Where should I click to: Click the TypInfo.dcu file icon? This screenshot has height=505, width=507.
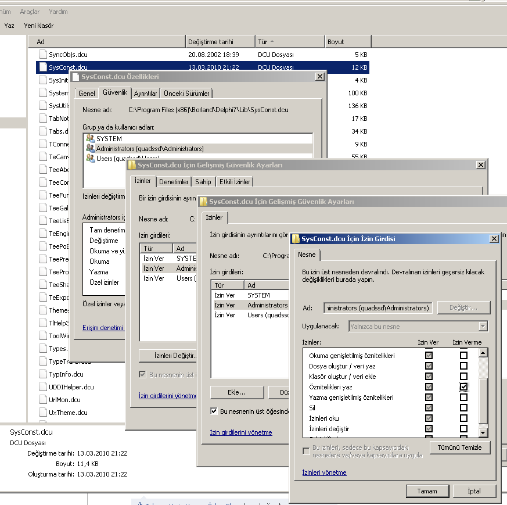pos(43,374)
